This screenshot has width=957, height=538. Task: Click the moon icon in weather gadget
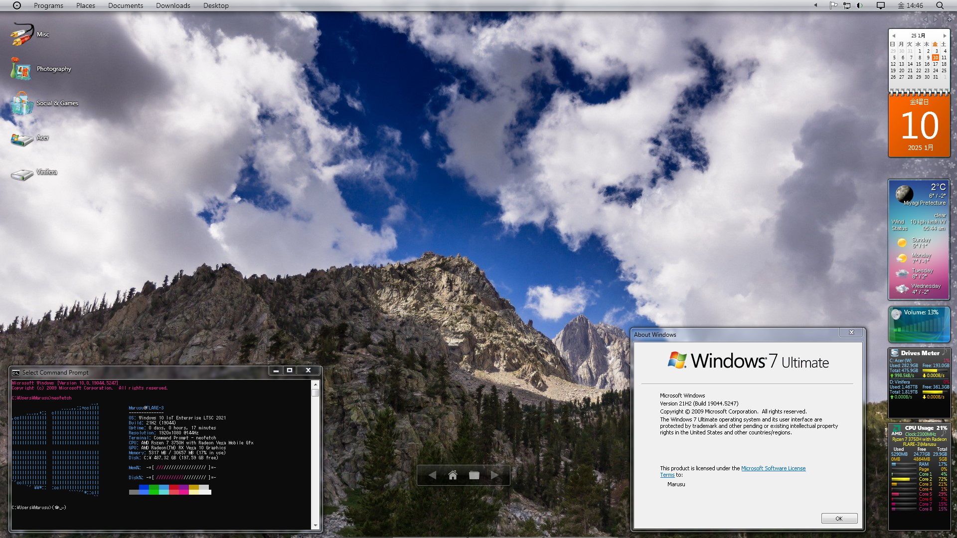tap(904, 193)
